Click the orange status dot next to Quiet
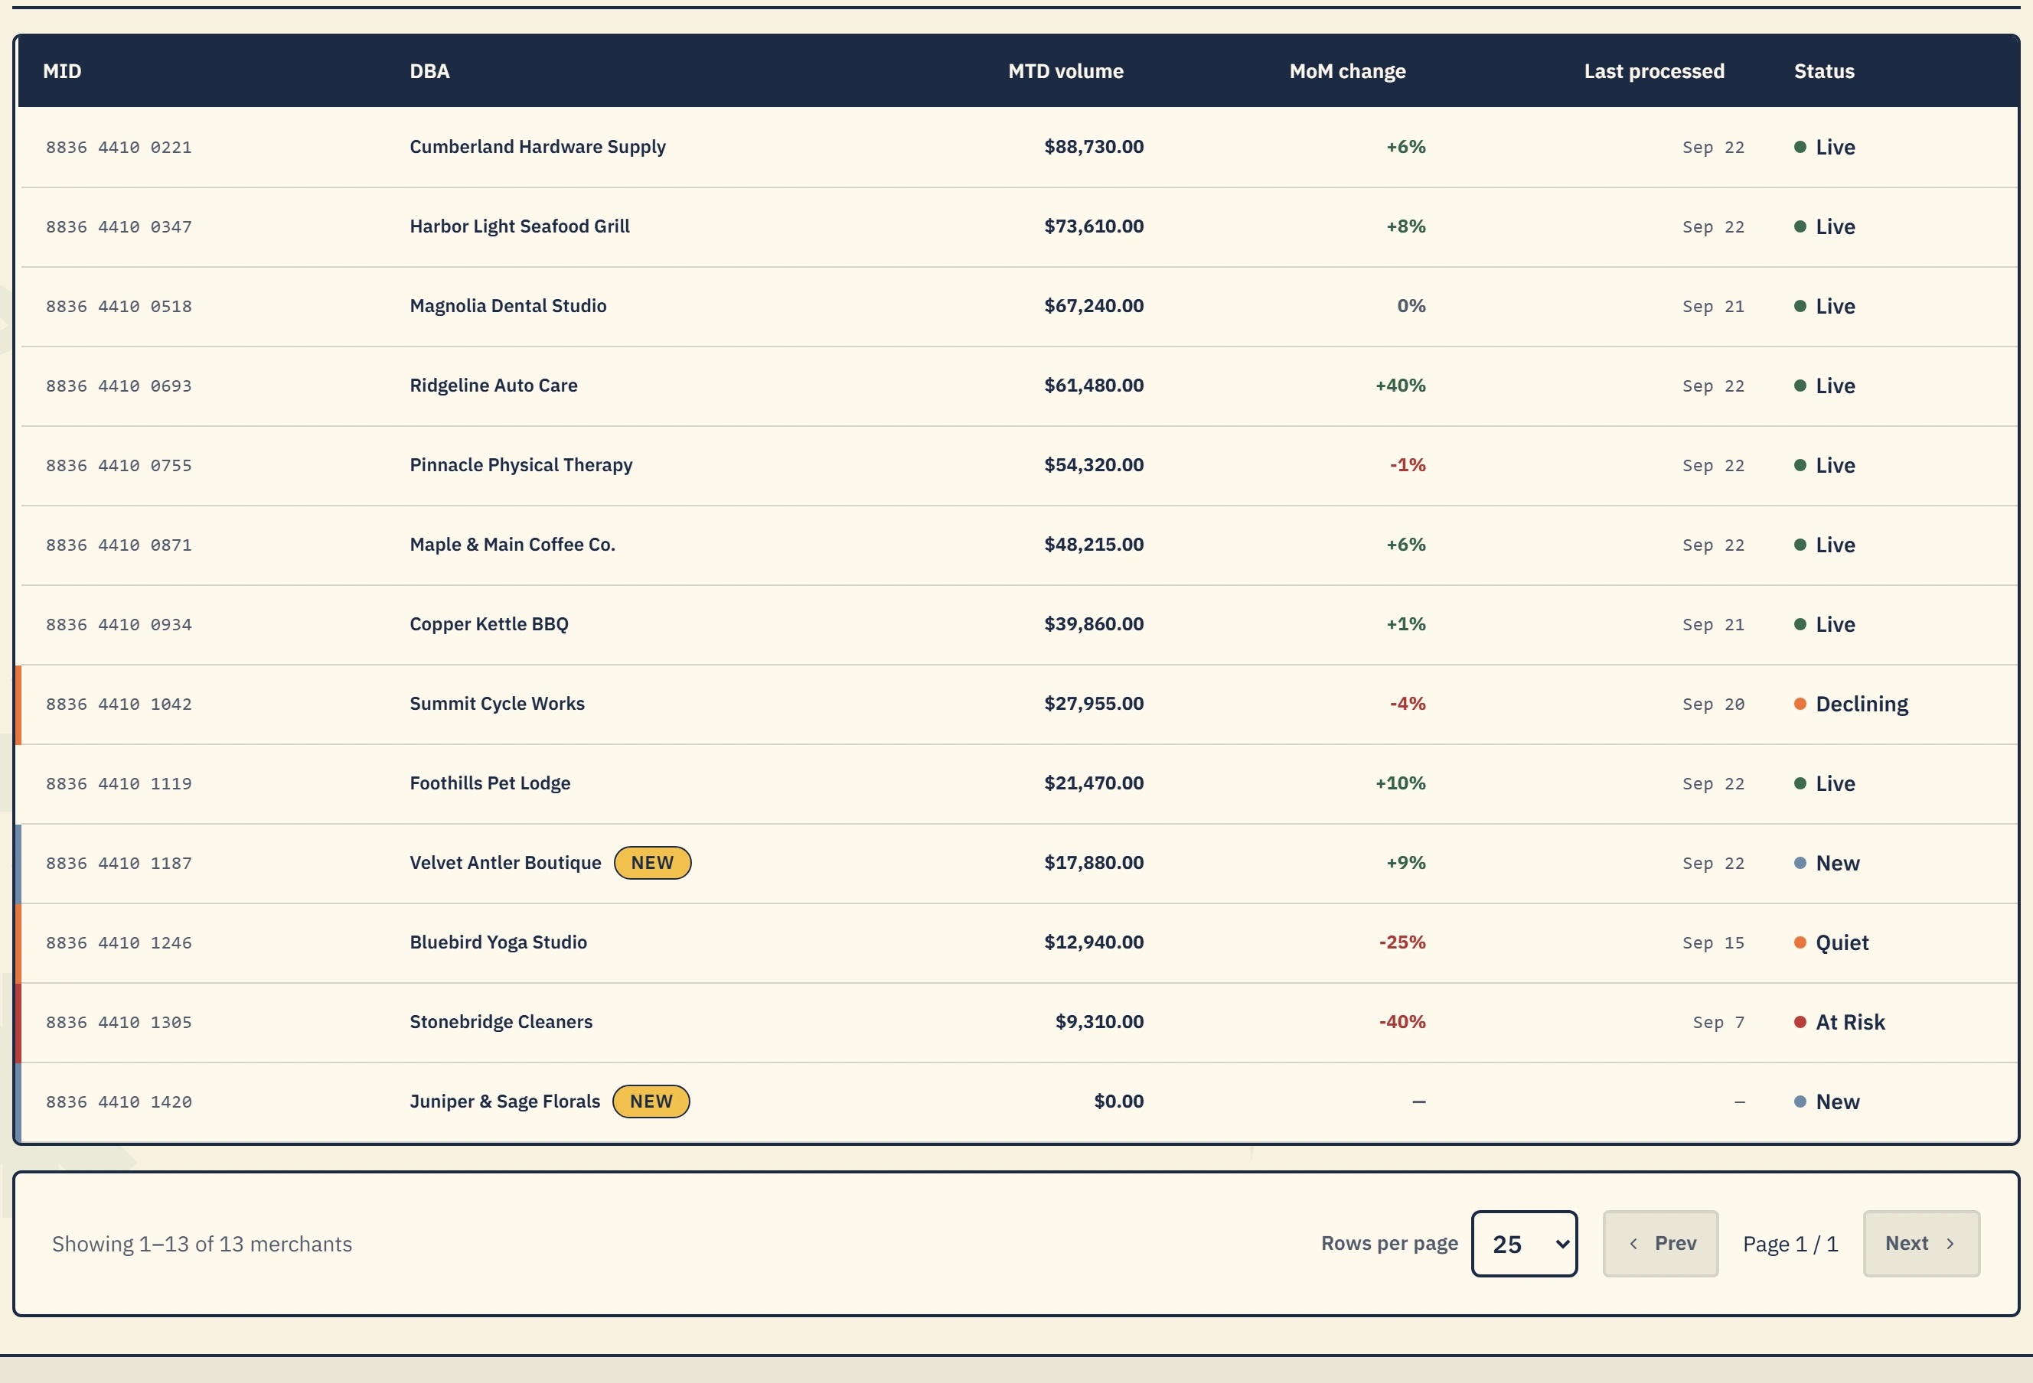Viewport: 2033px width, 1383px height. [x=1800, y=942]
